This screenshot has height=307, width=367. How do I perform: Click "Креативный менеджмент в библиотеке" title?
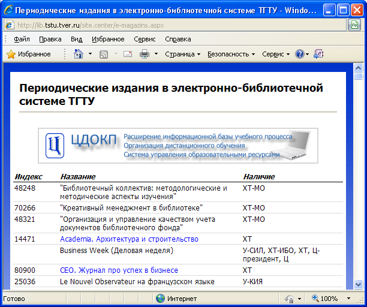pyautogui.click(x=131, y=208)
